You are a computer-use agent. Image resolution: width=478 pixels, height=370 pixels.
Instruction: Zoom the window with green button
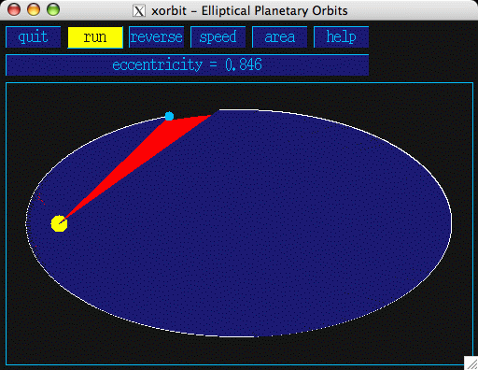click(x=53, y=9)
